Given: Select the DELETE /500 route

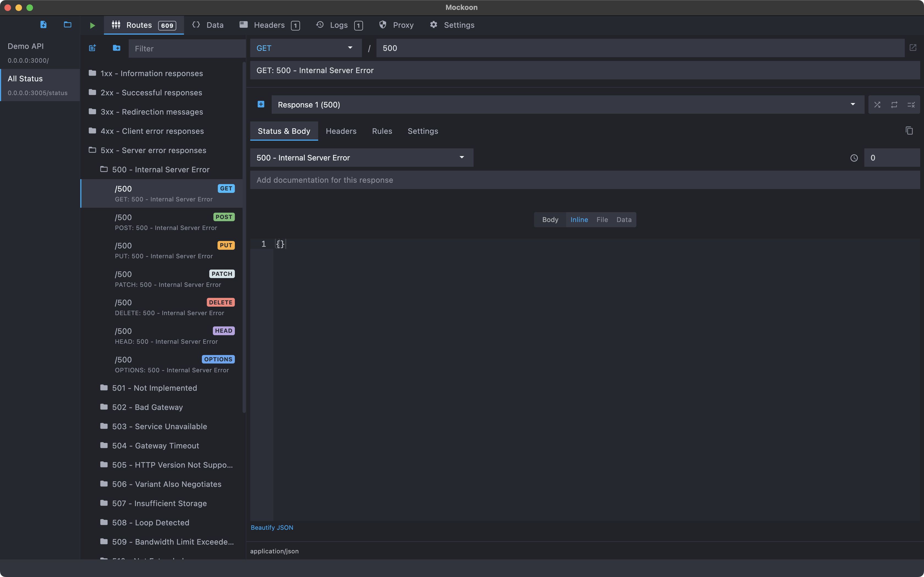Looking at the screenshot, I should click(161, 307).
